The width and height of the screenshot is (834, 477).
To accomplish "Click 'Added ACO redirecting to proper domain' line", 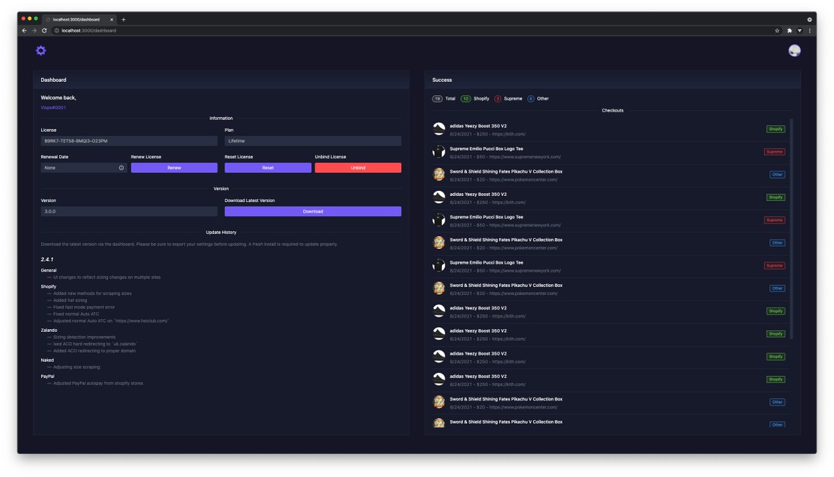I will pos(95,351).
